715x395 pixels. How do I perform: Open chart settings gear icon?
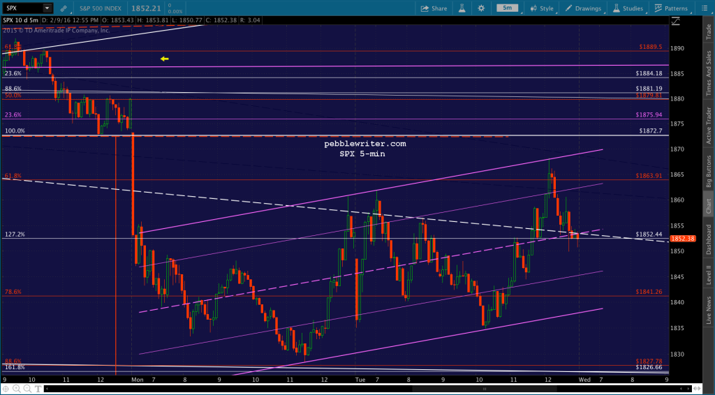click(480, 8)
